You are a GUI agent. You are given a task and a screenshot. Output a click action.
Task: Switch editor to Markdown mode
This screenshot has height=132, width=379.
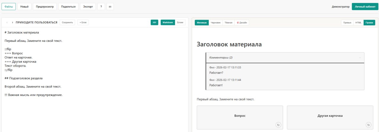tap(168, 22)
